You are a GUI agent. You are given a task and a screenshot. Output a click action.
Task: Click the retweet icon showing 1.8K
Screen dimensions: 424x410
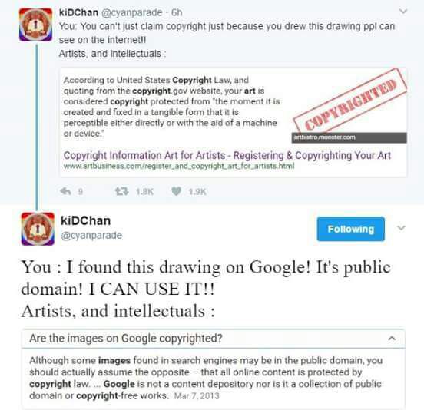pyautogui.click(x=121, y=191)
